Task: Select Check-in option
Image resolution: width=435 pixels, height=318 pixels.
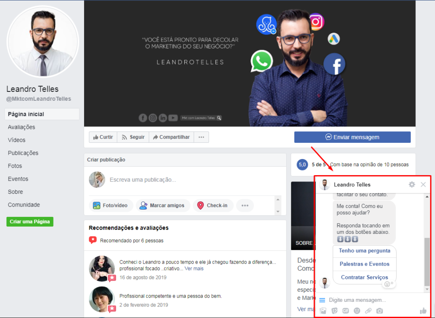Action: [x=213, y=205]
